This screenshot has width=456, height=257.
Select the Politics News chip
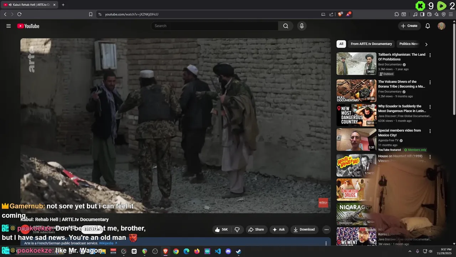coord(409,44)
